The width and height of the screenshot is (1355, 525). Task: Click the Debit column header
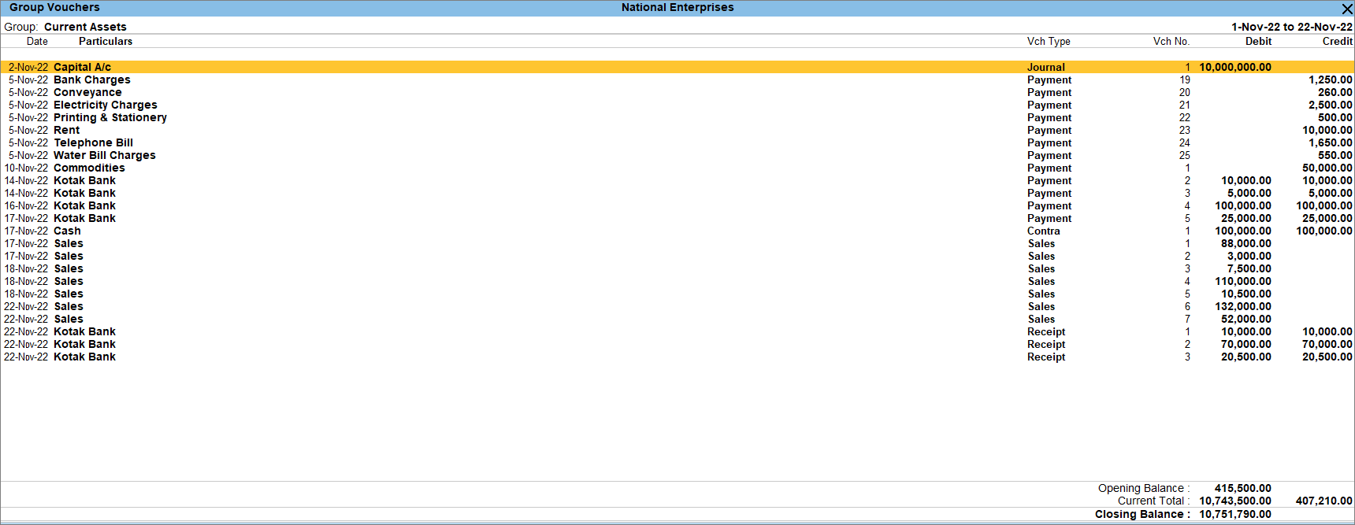(1258, 41)
